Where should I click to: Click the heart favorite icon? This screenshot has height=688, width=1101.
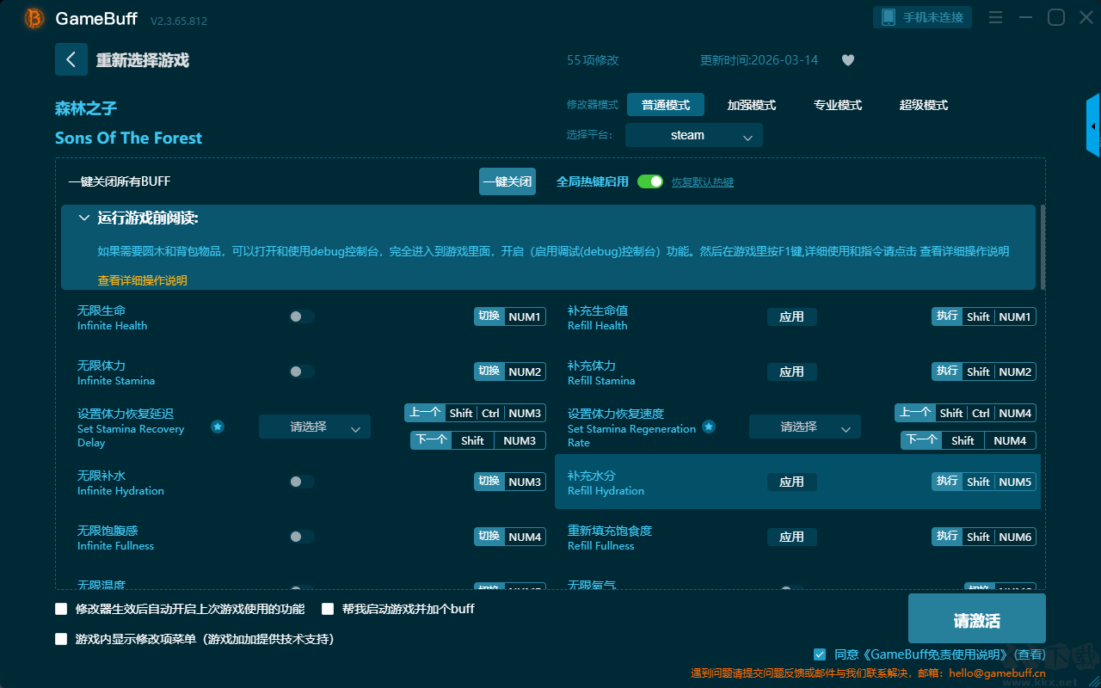click(847, 60)
